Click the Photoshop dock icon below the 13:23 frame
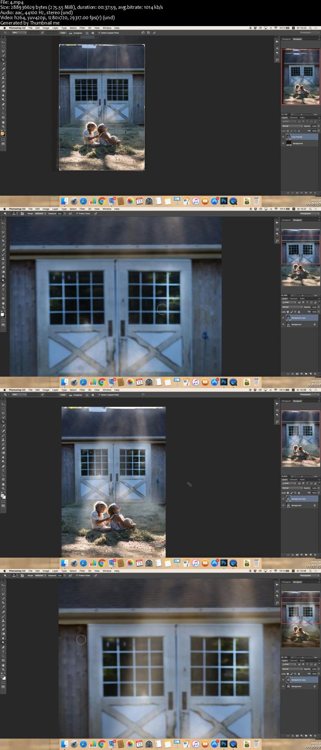321x750 pixels. click(224, 201)
